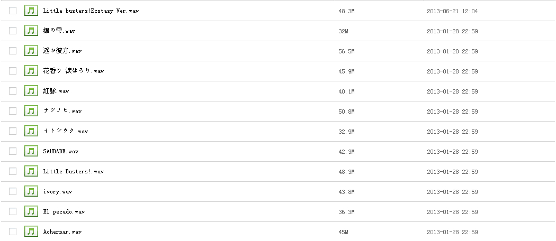The image size is (556, 241).
Task: Check the box beside イトシウタ.wav
Action: tap(13, 131)
